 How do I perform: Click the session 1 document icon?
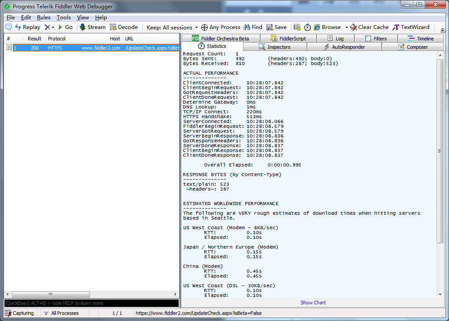(9, 48)
